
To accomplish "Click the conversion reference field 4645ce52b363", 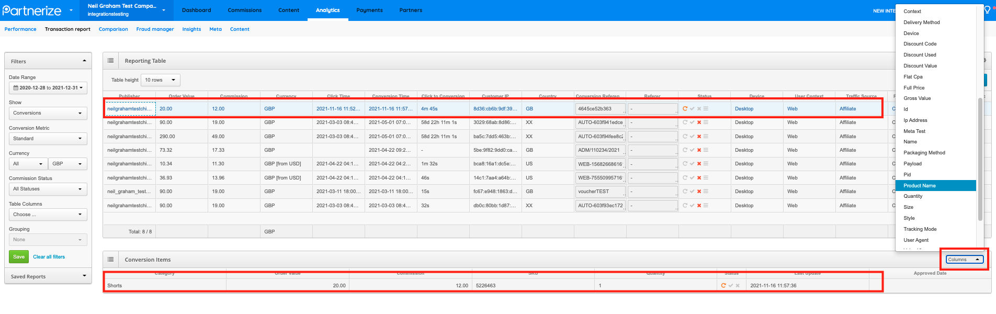I will pyautogui.click(x=599, y=109).
